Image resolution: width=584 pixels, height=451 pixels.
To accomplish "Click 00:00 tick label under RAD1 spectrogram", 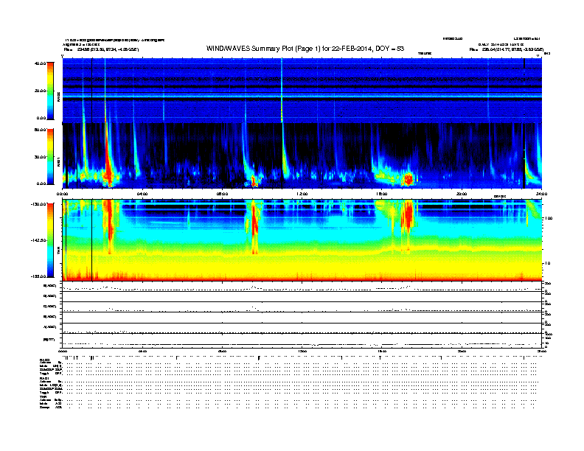I will tap(62, 194).
